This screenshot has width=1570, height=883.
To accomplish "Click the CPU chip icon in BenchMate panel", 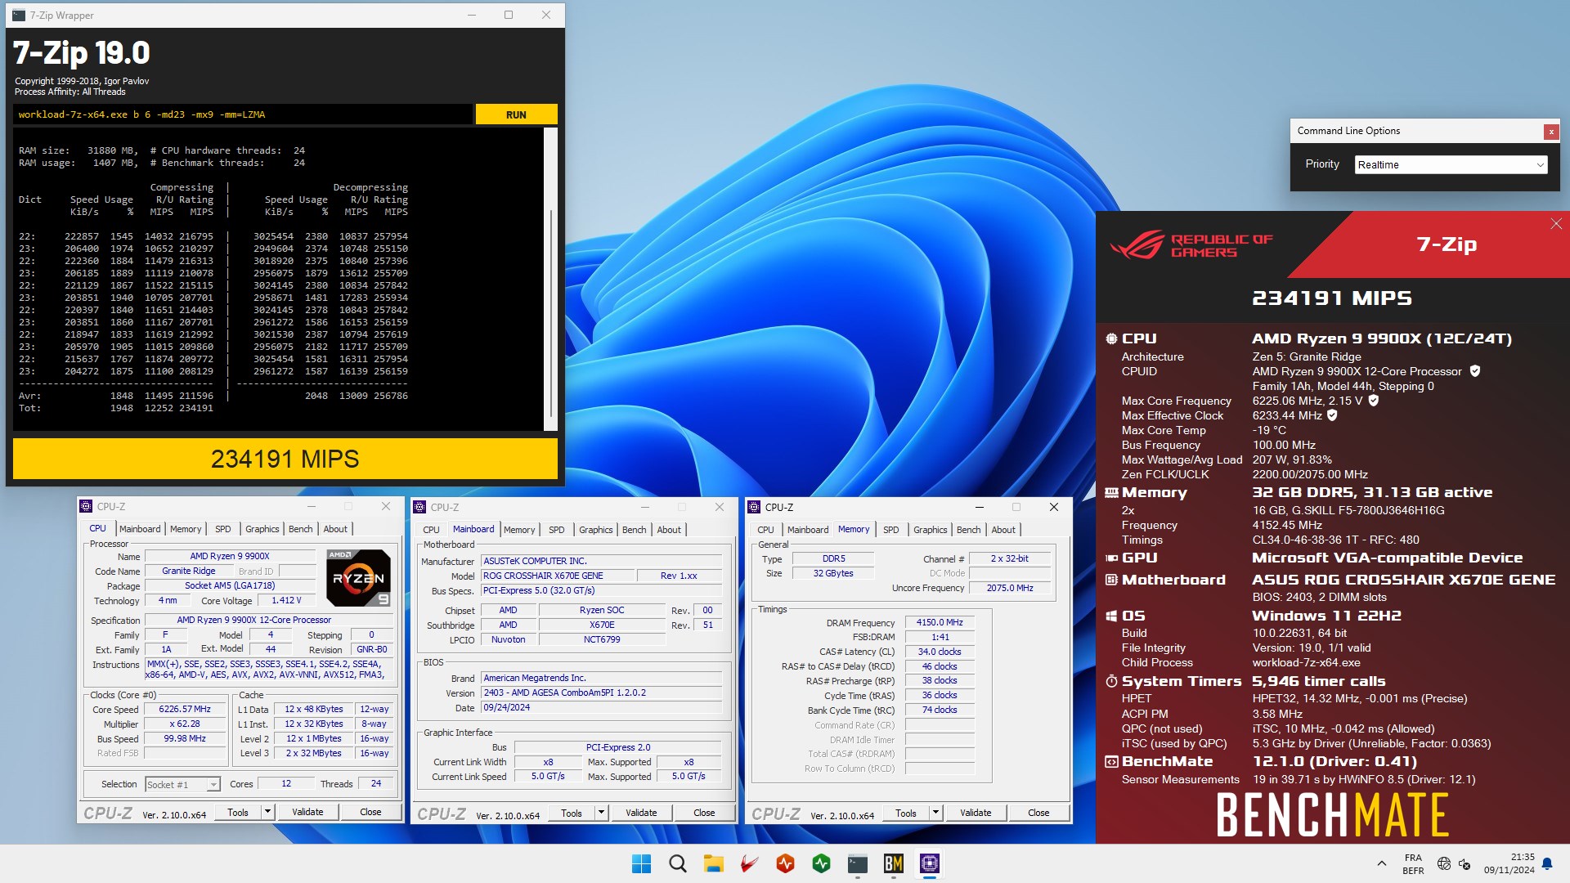I will (1111, 338).
